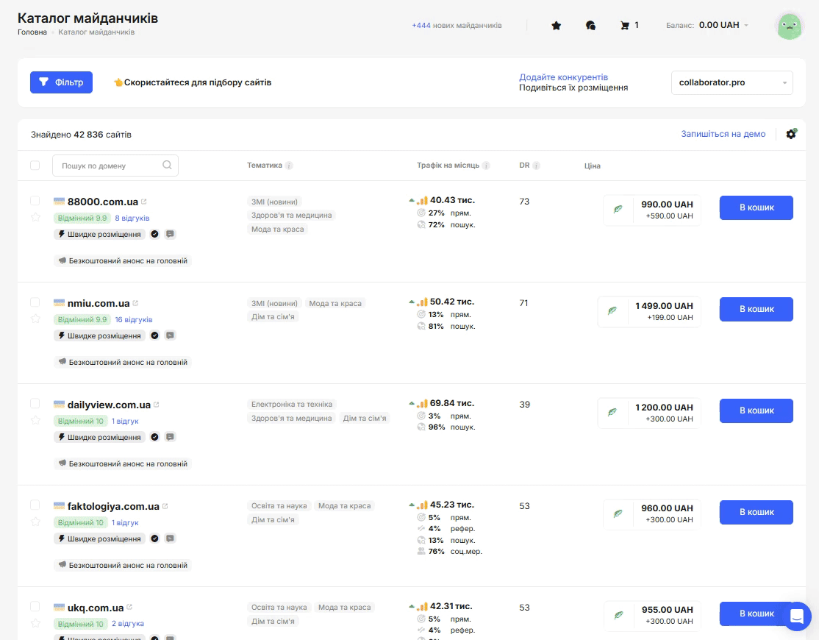This screenshot has width=819, height=640.
Task: Click verified checkmark badge for 88000.com.ua
Action: [154, 234]
